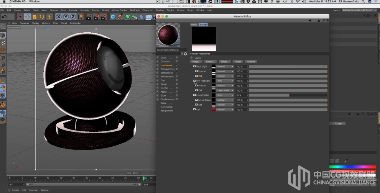This screenshot has width=380, height=193.
Task: Toggle the X axis lock
Action: pos(58,17)
